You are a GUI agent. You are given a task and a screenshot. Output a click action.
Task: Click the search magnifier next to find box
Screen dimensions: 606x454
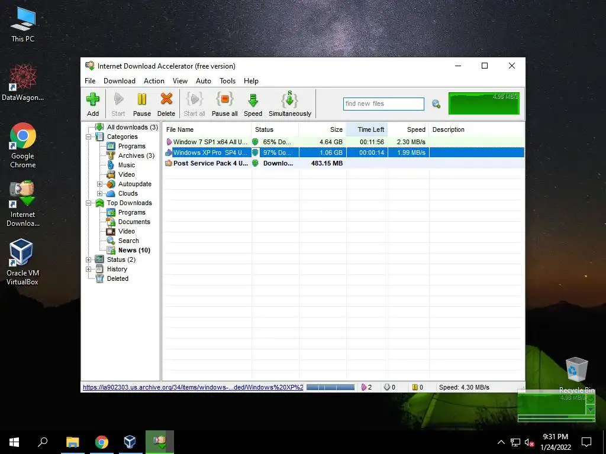point(436,104)
